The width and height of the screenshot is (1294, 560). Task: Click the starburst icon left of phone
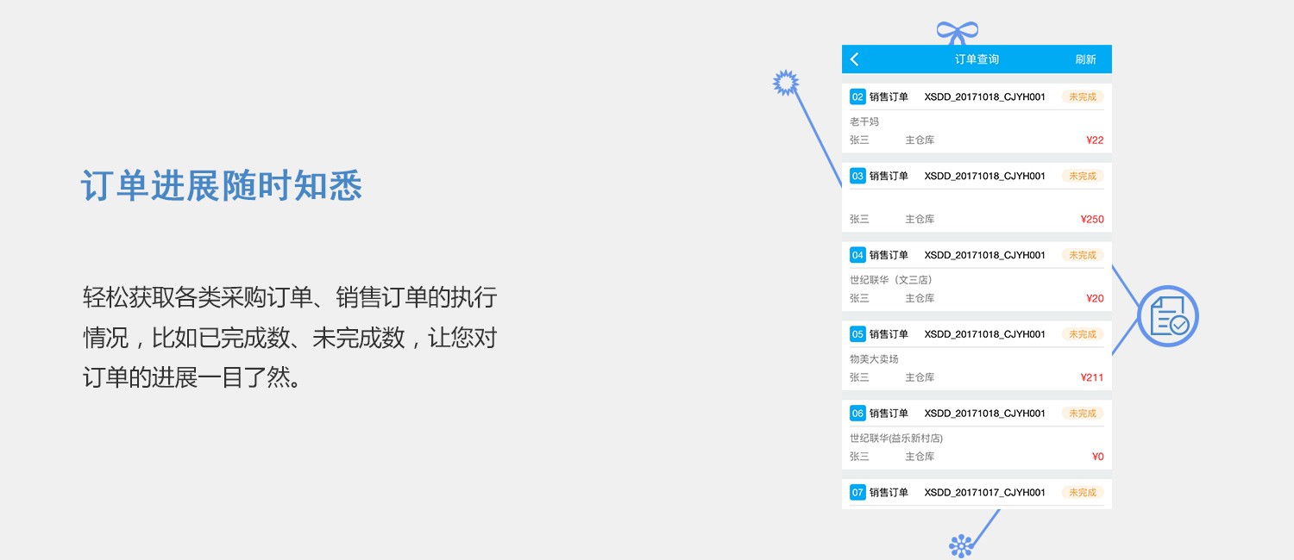(785, 83)
